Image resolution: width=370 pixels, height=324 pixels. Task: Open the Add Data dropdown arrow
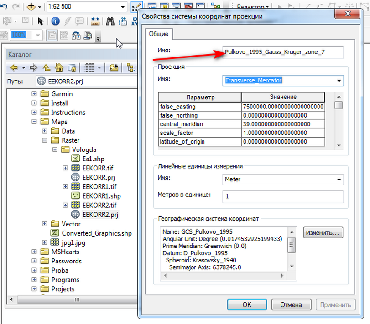(40, 7)
